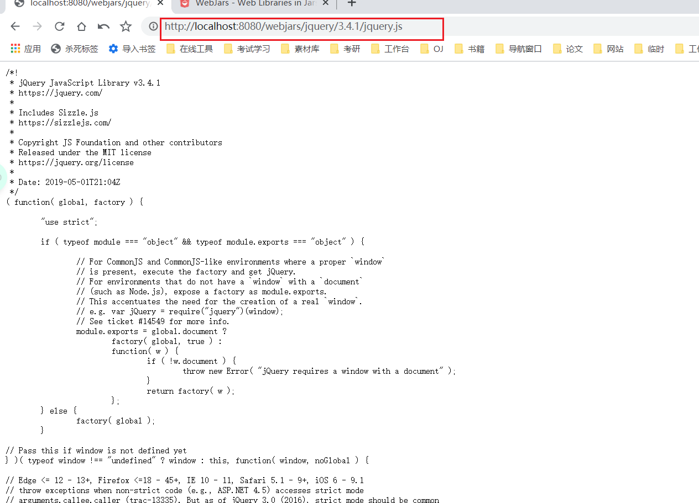The height and width of the screenshot is (503, 699).
Task: Expand the 考试学习 bookmark folder
Action: tap(247, 49)
